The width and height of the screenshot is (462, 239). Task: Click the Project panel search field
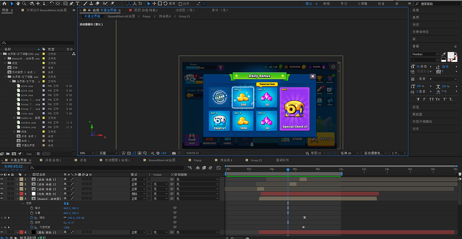coord(38,43)
